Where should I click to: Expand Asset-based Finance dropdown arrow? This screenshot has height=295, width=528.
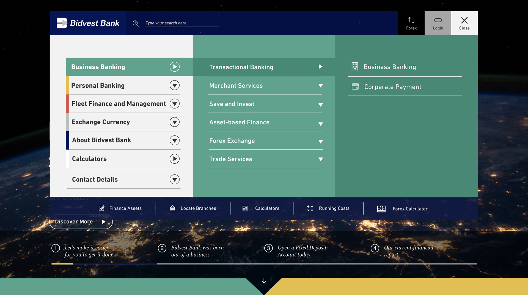tap(321, 124)
